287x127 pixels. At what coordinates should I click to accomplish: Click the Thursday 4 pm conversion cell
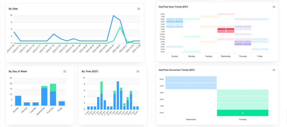click(x=242, y=93)
